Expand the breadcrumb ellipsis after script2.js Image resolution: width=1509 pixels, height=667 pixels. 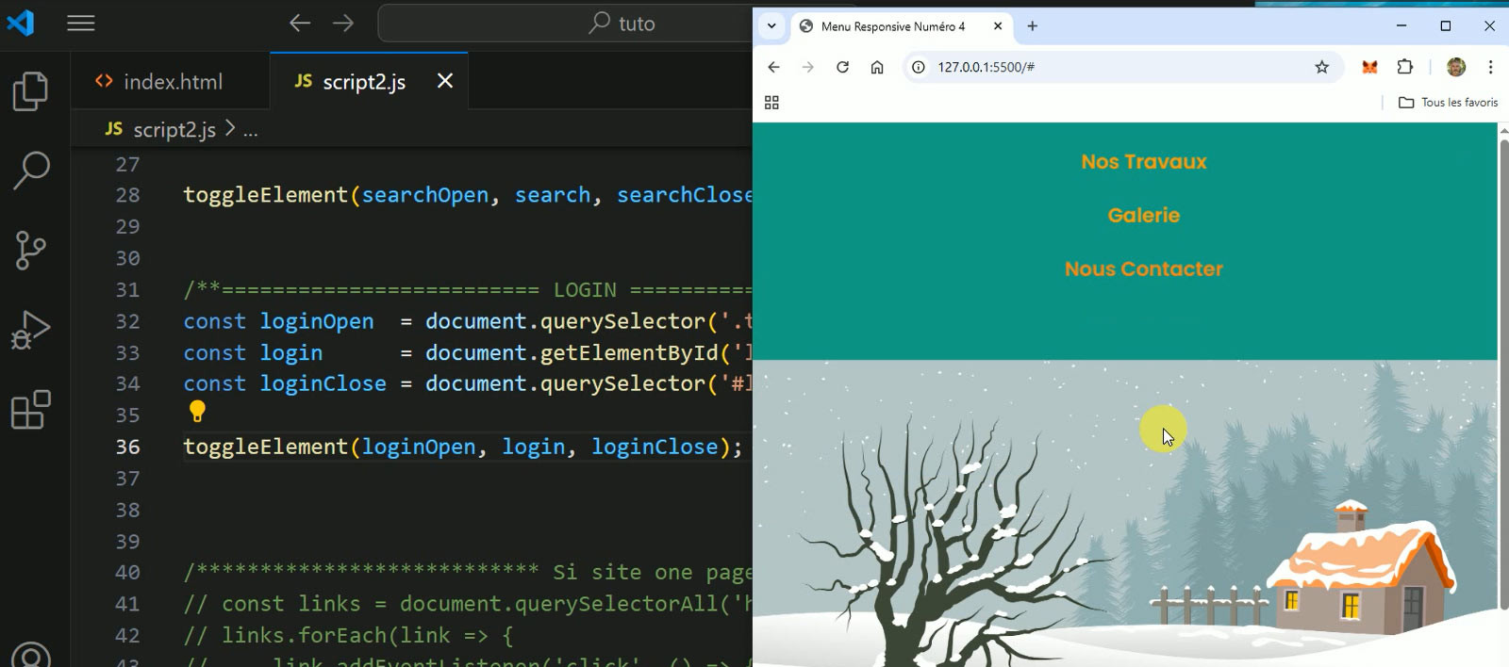tap(251, 130)
